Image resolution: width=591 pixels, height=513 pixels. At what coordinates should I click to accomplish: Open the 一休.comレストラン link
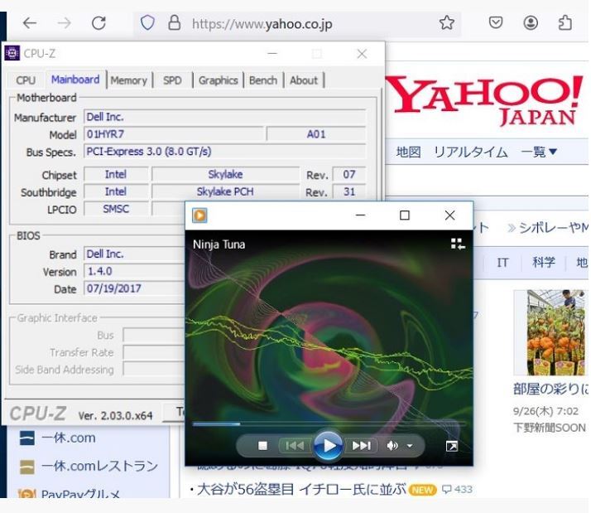tap(99, 466)
